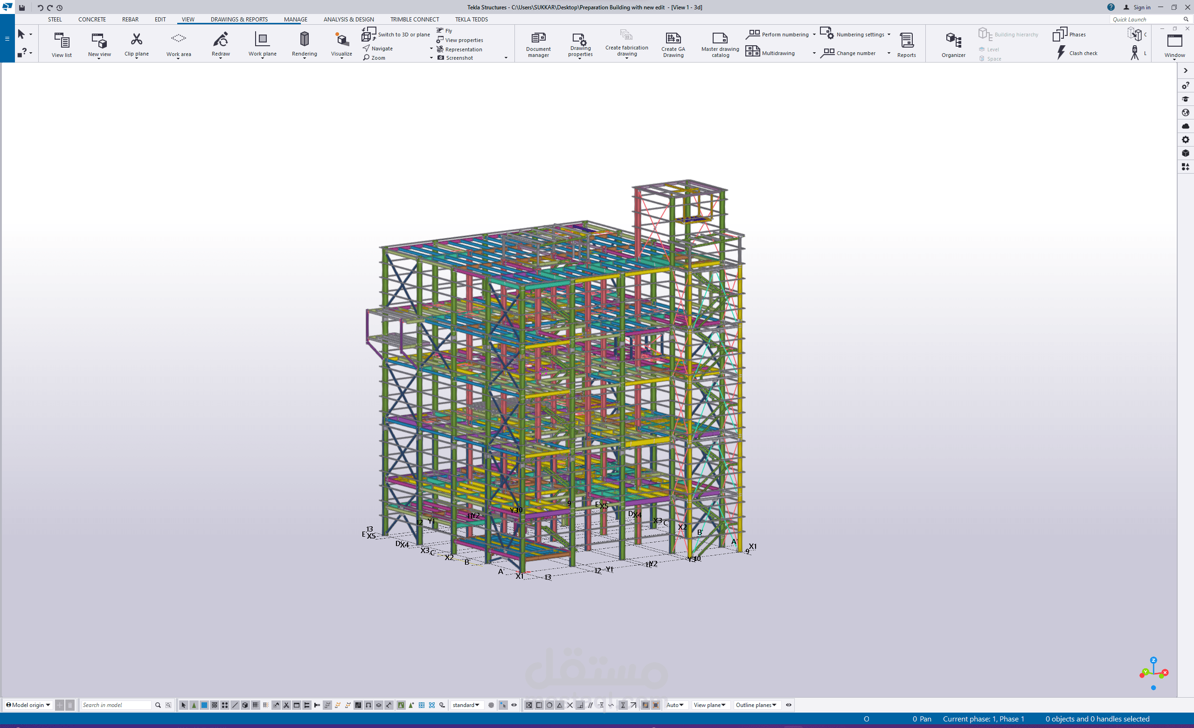Open the Reports icon
This screenshot has width=1194, height=728.
click(906, 40)
